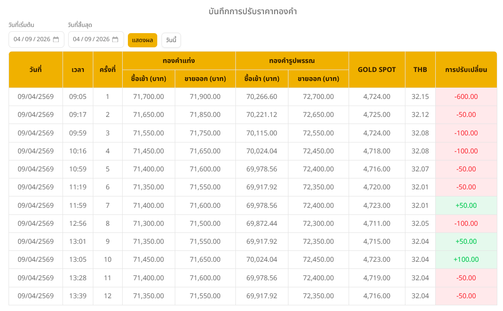Click the 32.15 THB rate cell

tap(420, 97)
